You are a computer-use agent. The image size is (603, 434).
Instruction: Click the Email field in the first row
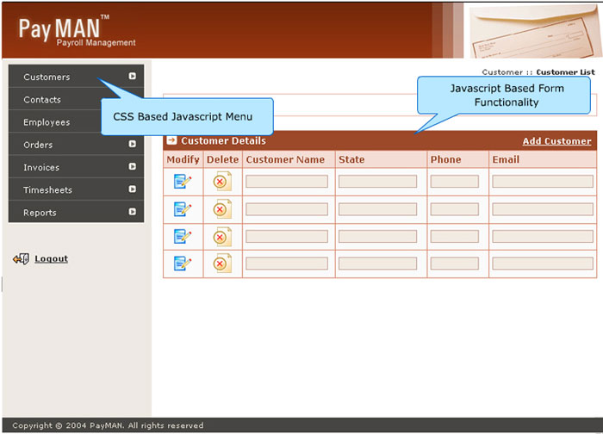(x=543, y=182)
